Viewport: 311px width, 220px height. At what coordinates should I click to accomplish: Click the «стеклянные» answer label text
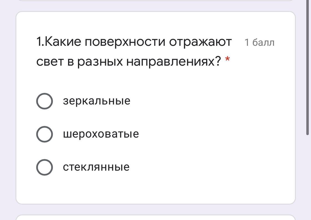tap(96, 167)
